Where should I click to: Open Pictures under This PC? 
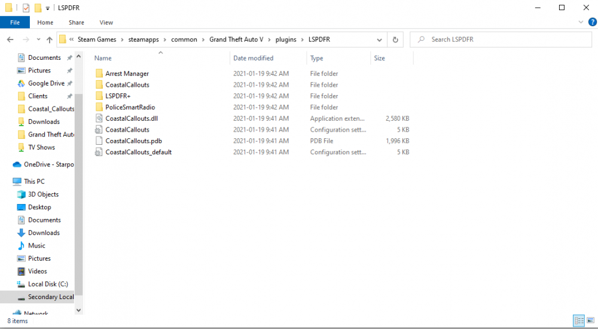pyautogui.click(x=34, y=258)
